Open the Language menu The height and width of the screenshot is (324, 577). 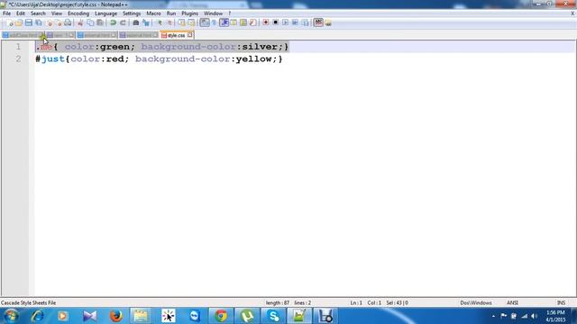pos(106,13)
